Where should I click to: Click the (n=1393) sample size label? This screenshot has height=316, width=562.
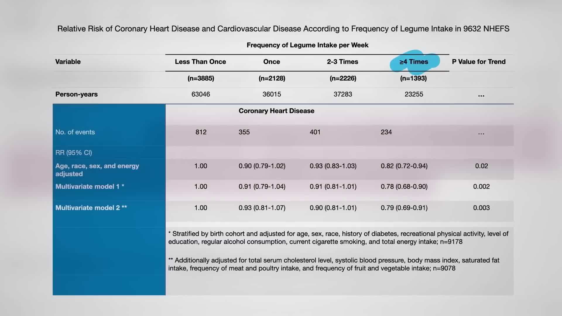(413, 78)
